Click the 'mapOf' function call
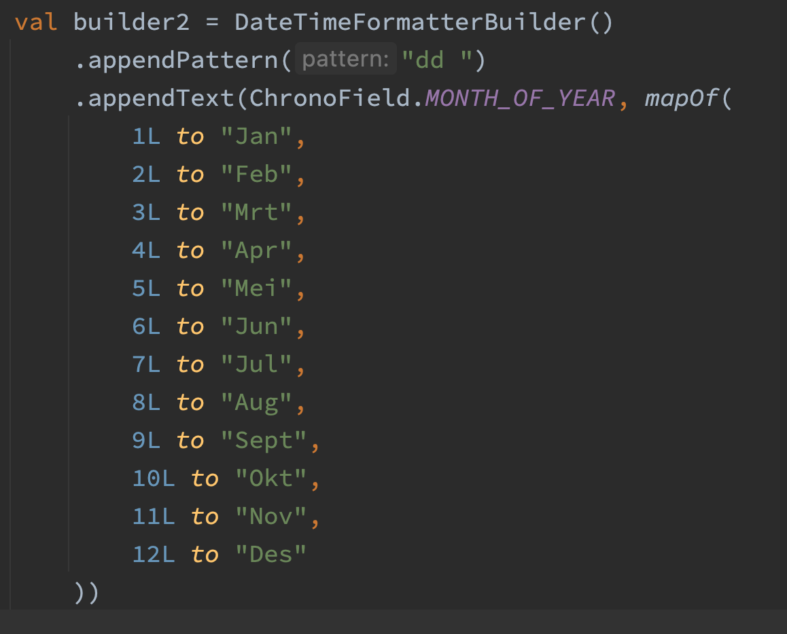This screenshot has width=787, height=634. tap(682, 98)
